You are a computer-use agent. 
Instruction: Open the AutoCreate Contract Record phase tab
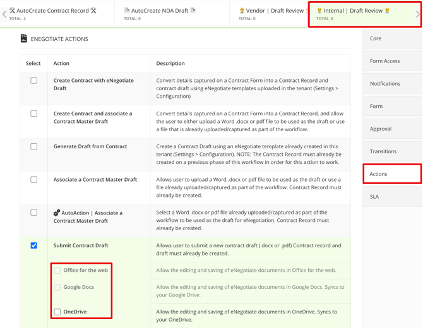point(57,14)
